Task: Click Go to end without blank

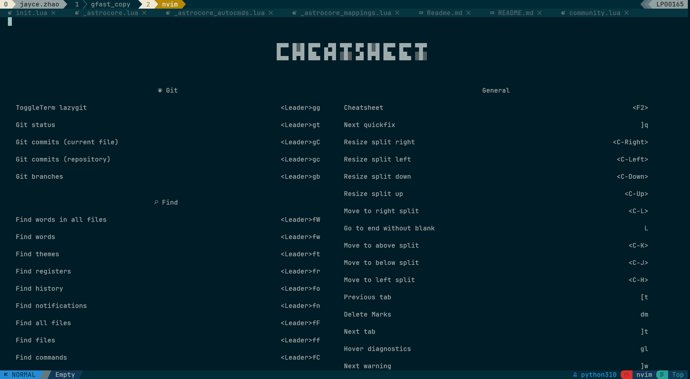Action: coord(389,228)
